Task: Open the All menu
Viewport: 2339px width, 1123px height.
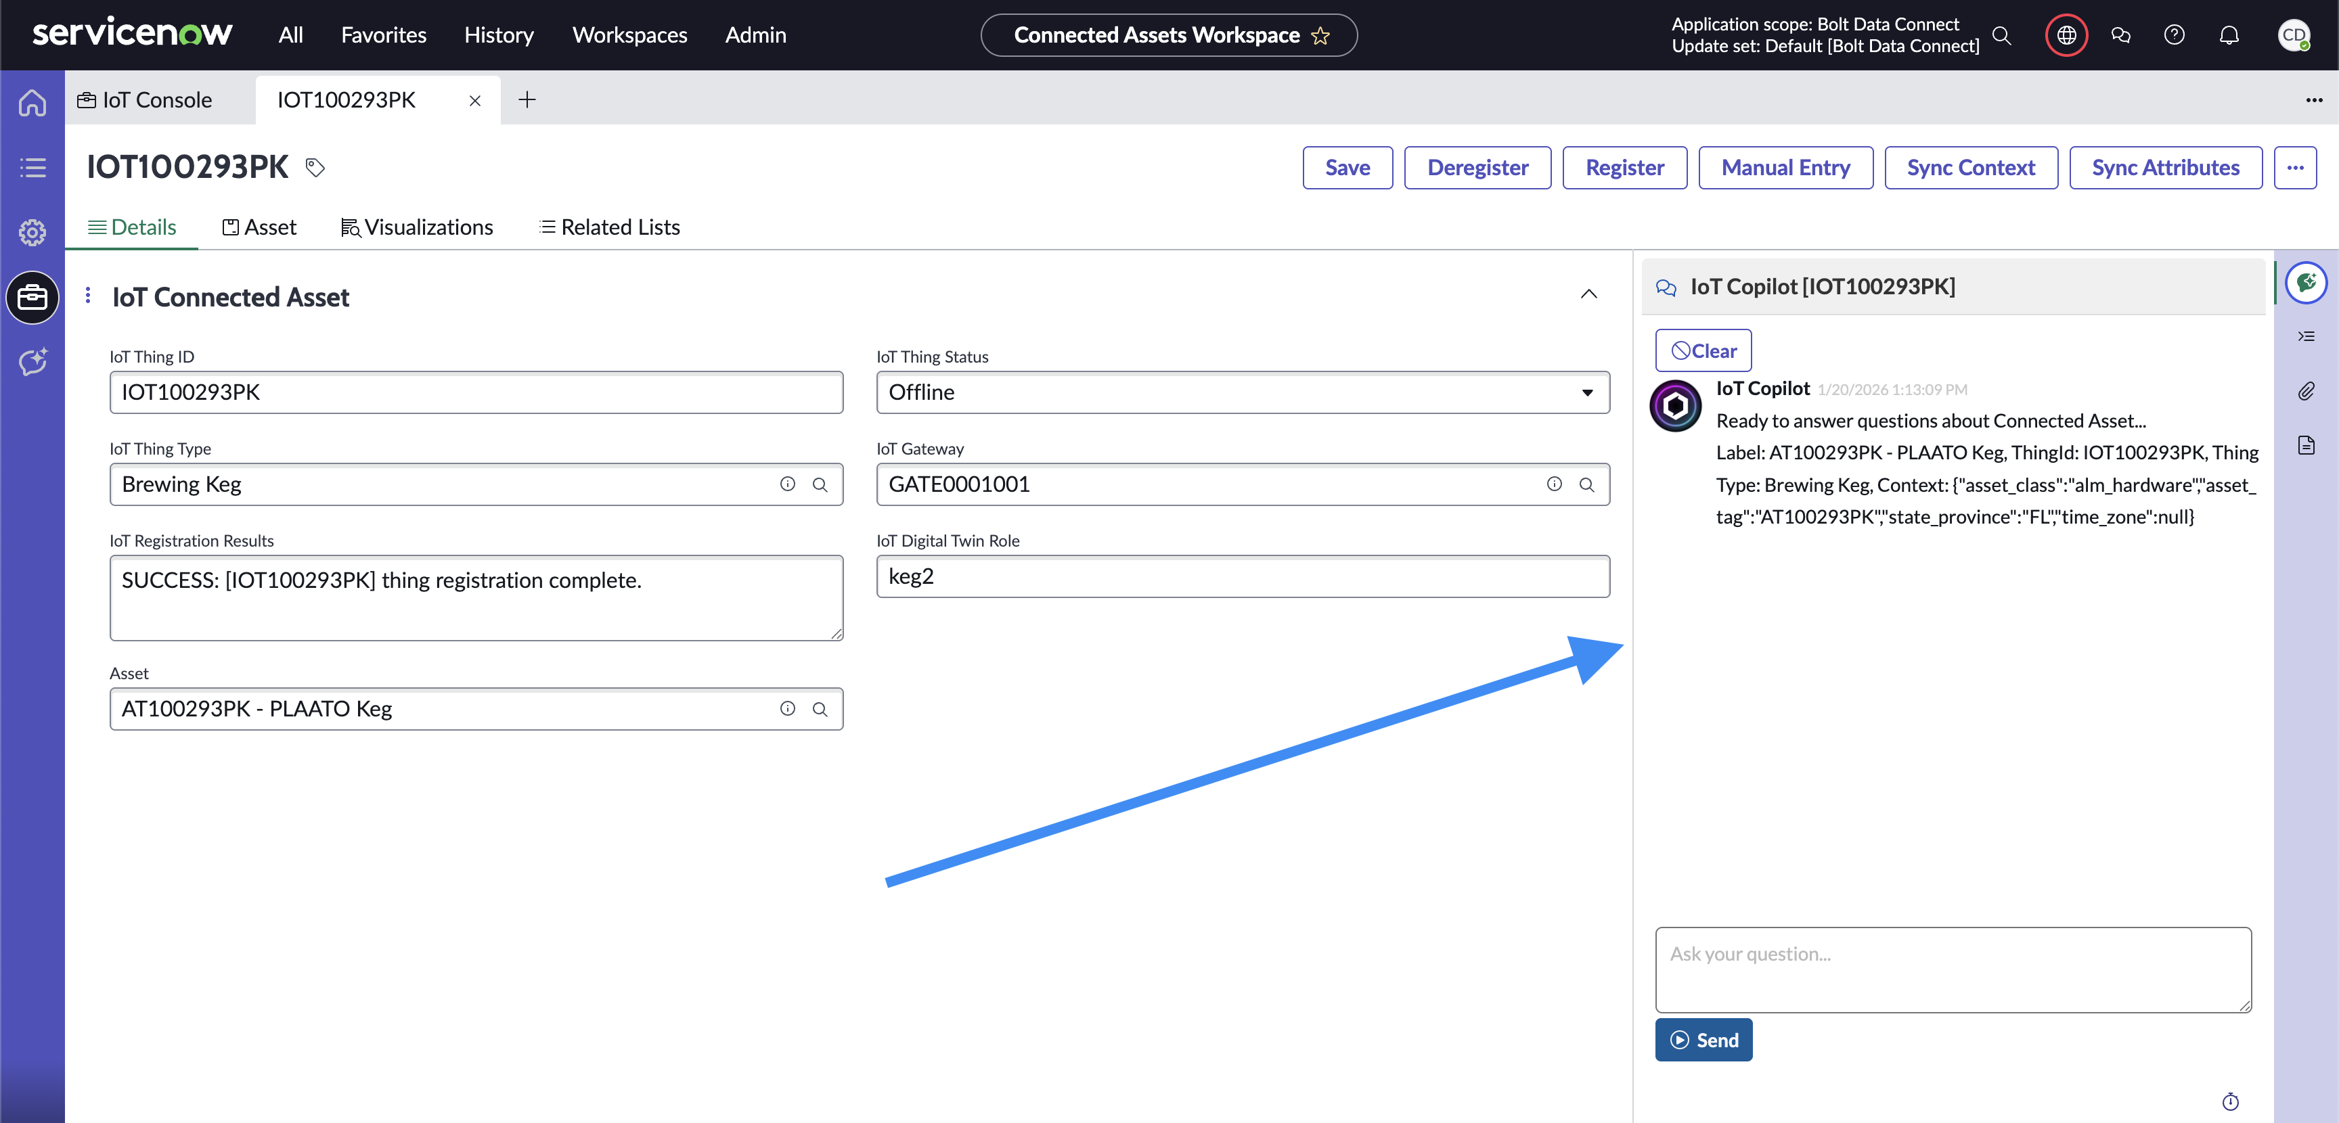Action: [x=290, y=35]
